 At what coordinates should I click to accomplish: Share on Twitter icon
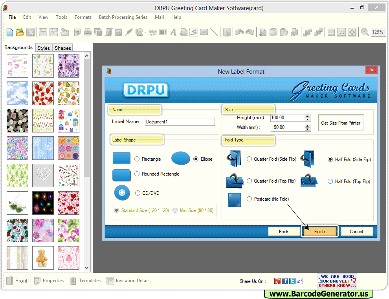tap(292, 281)
